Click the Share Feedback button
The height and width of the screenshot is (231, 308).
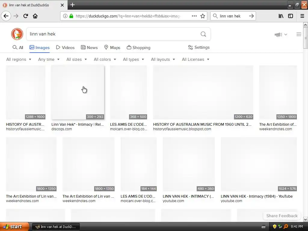tap(282, 216)
